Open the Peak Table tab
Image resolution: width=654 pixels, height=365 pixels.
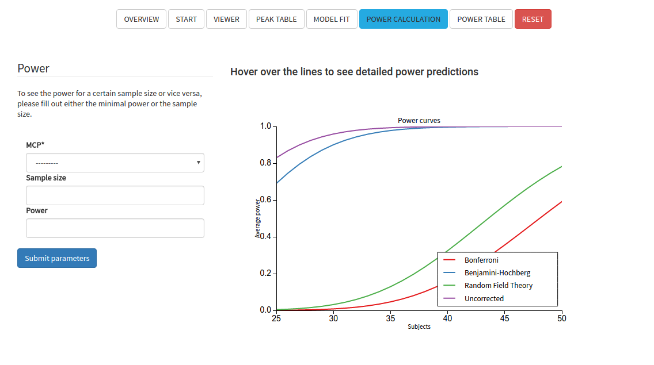(276, 19)
